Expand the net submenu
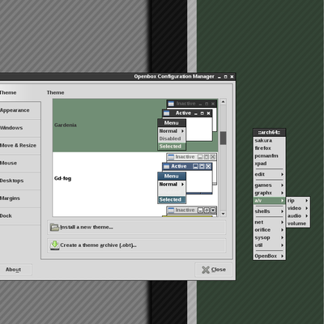 [269, 222]
